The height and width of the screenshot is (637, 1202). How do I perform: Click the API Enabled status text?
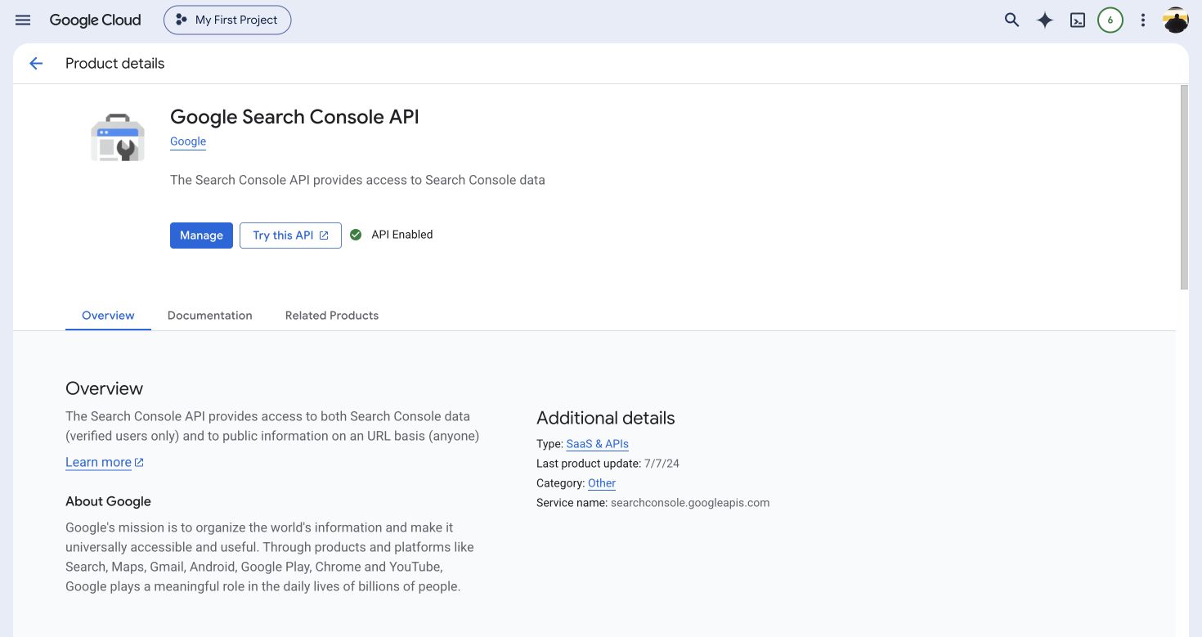tap(402, 235)
